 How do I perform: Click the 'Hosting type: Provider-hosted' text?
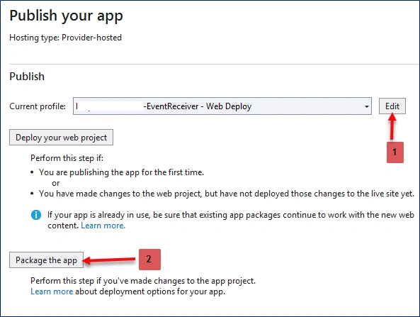point(66,38)
